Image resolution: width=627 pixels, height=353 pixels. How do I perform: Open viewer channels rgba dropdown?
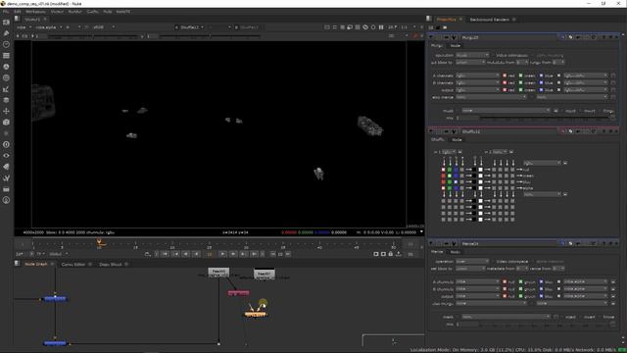[25, 27]
